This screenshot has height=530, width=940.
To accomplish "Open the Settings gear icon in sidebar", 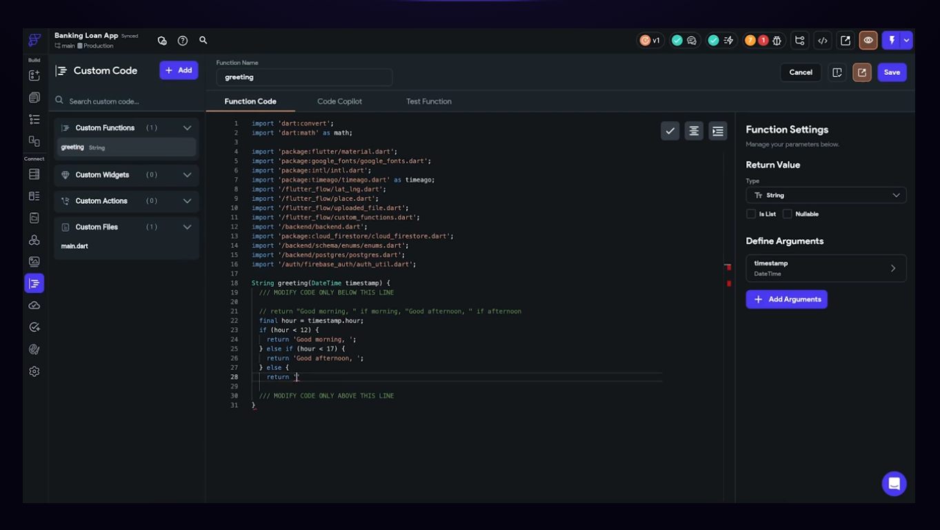I will tap(34, 371).
